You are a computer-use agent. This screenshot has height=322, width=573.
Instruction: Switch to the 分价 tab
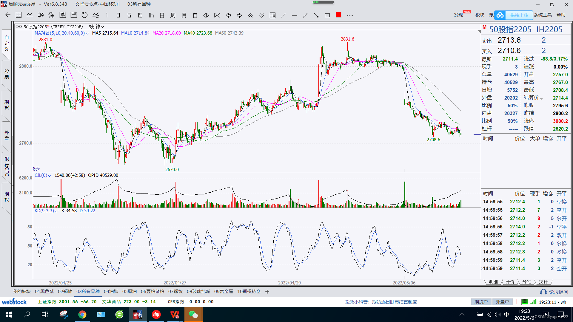[510, 282]
